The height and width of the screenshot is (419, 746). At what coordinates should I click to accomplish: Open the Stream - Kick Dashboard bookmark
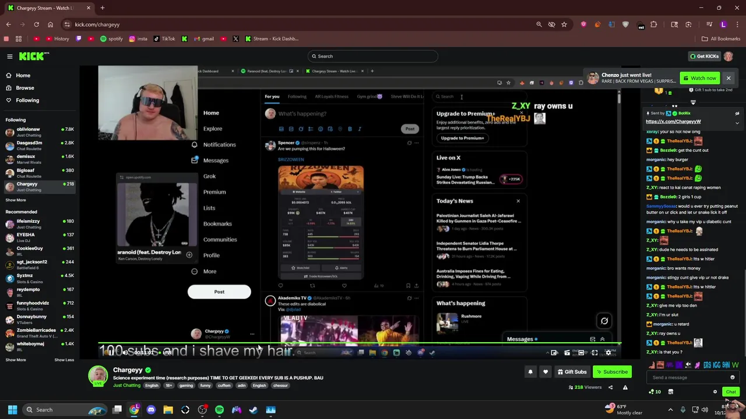coord(272,39)
